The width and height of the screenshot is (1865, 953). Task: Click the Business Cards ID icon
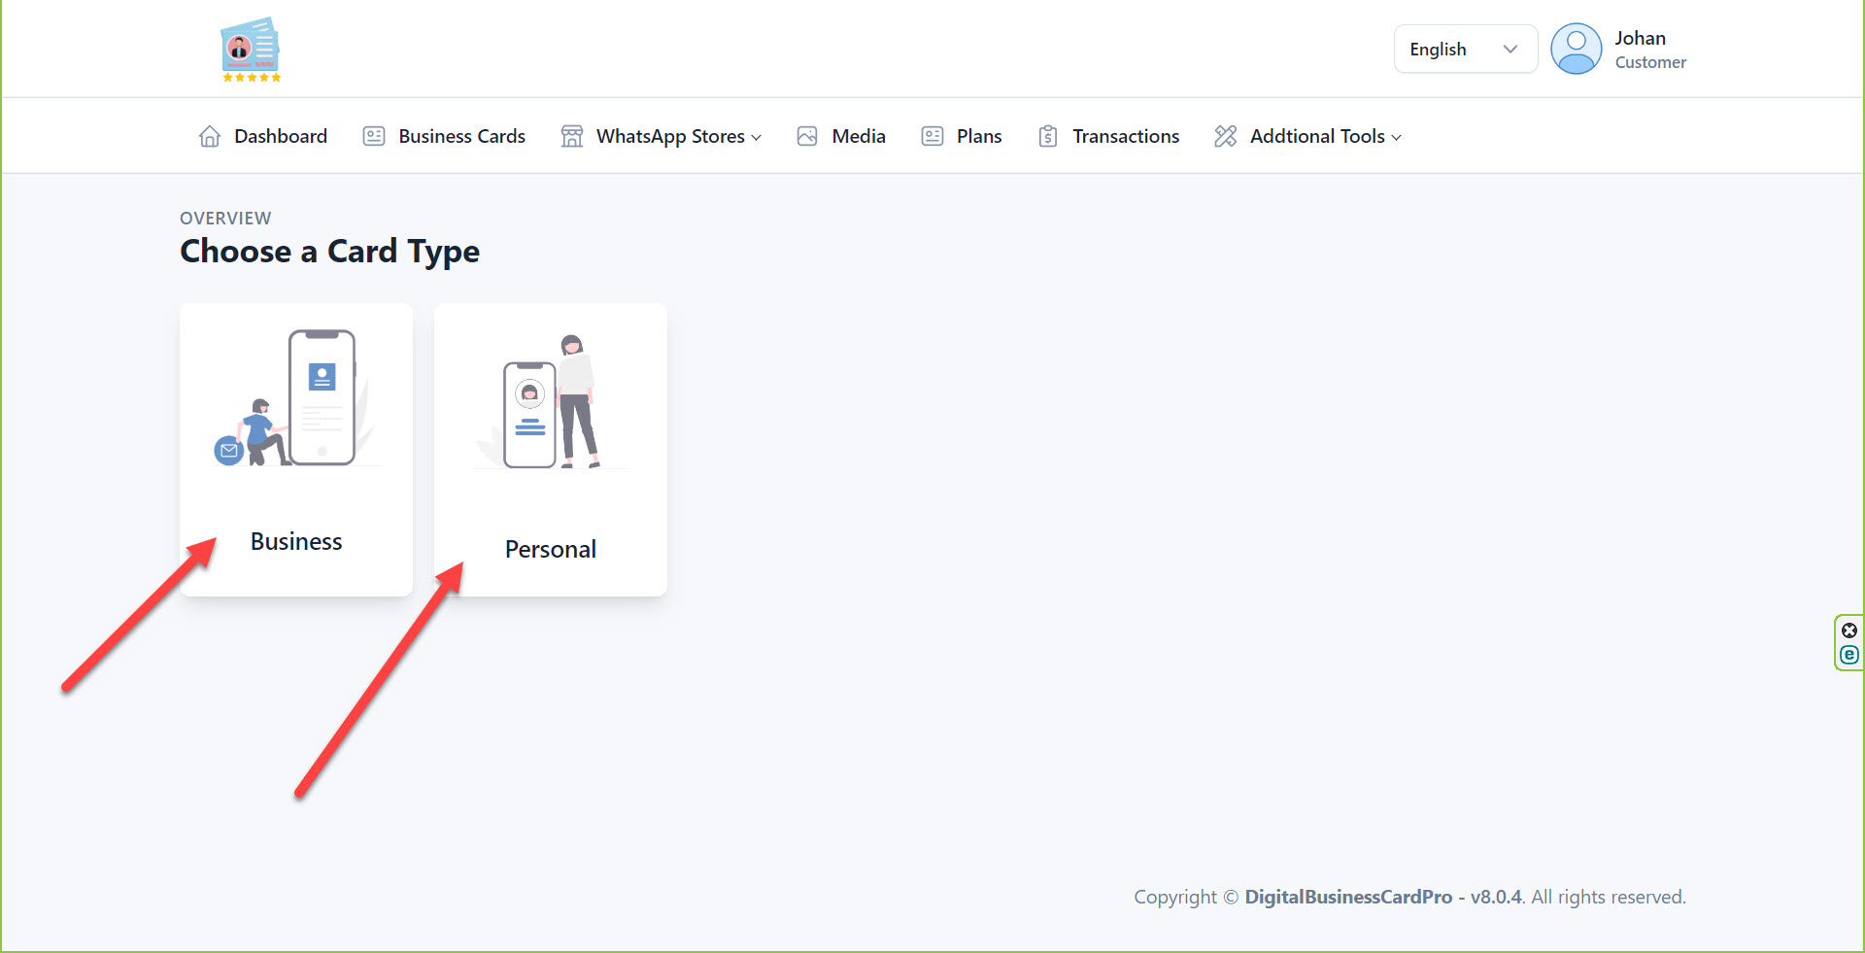click(374, 136)
